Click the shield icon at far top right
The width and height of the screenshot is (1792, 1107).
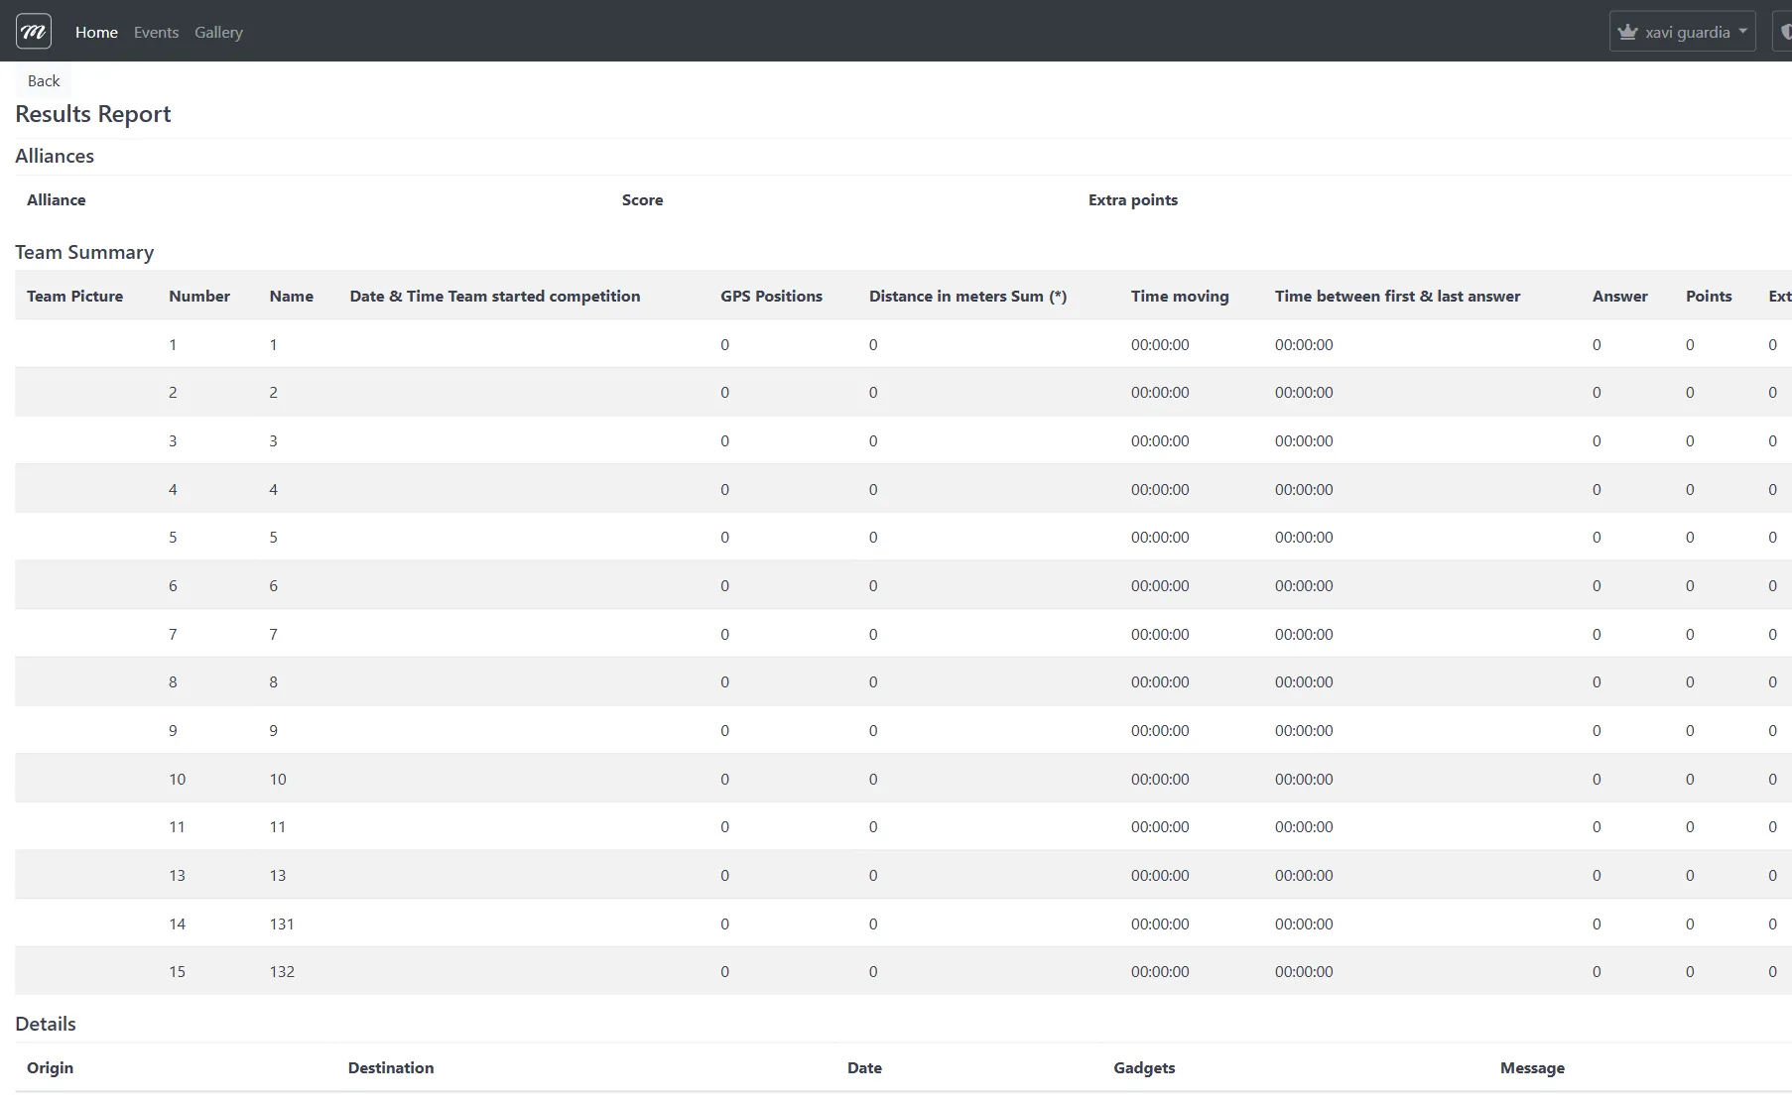click(x=1784, y=31)
